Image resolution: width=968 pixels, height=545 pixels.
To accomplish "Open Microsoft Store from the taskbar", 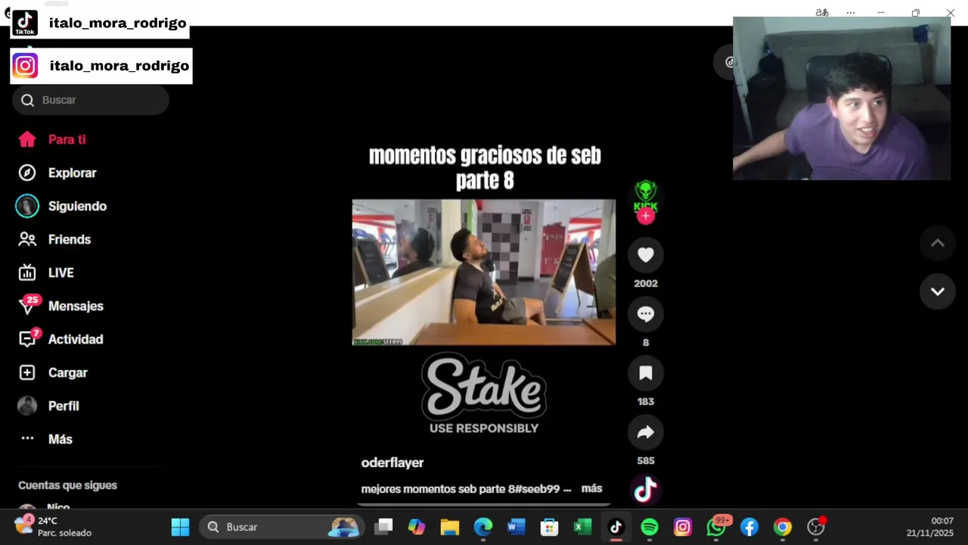I will coord(550,527).
